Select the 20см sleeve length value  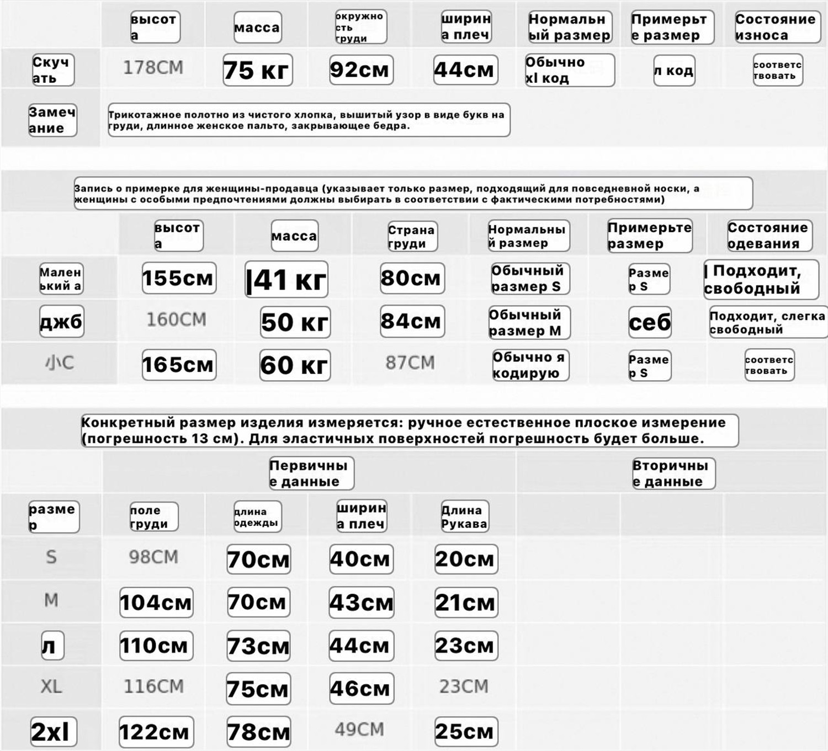click(465, 559)
